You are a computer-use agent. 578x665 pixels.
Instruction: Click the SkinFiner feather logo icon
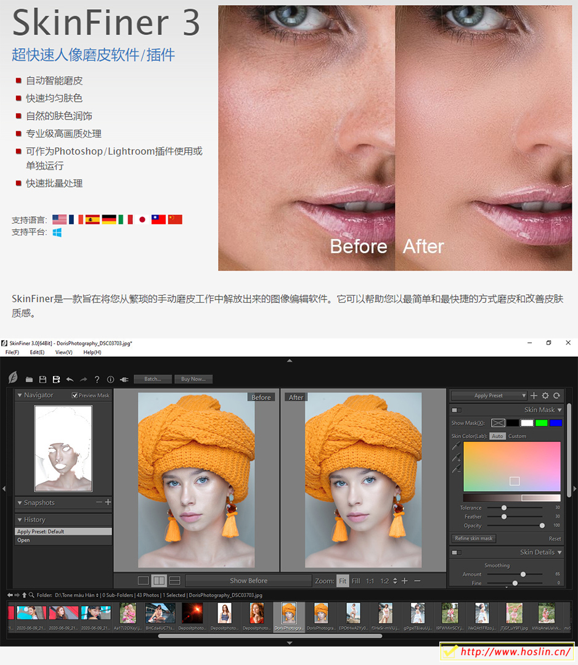click(x=13, y=377)
